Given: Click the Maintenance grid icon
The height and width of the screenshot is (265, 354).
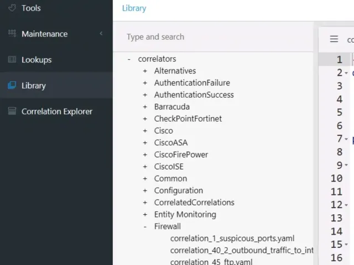Looking at the screenshot, I should coord(12,33).
